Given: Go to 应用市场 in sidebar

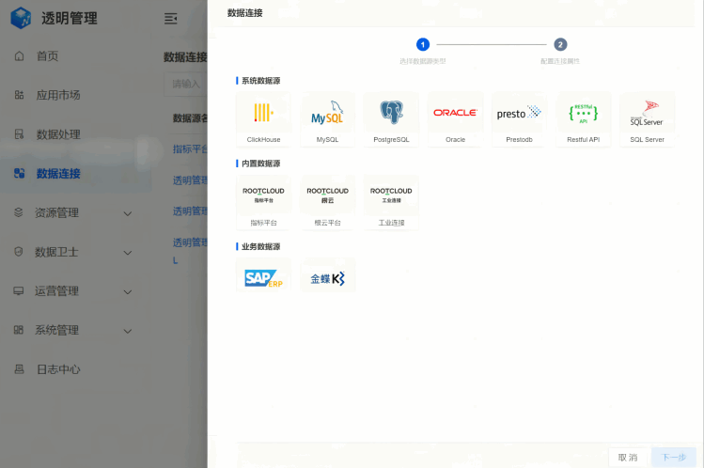Looking at the screenshot, I should coord(57,95).
